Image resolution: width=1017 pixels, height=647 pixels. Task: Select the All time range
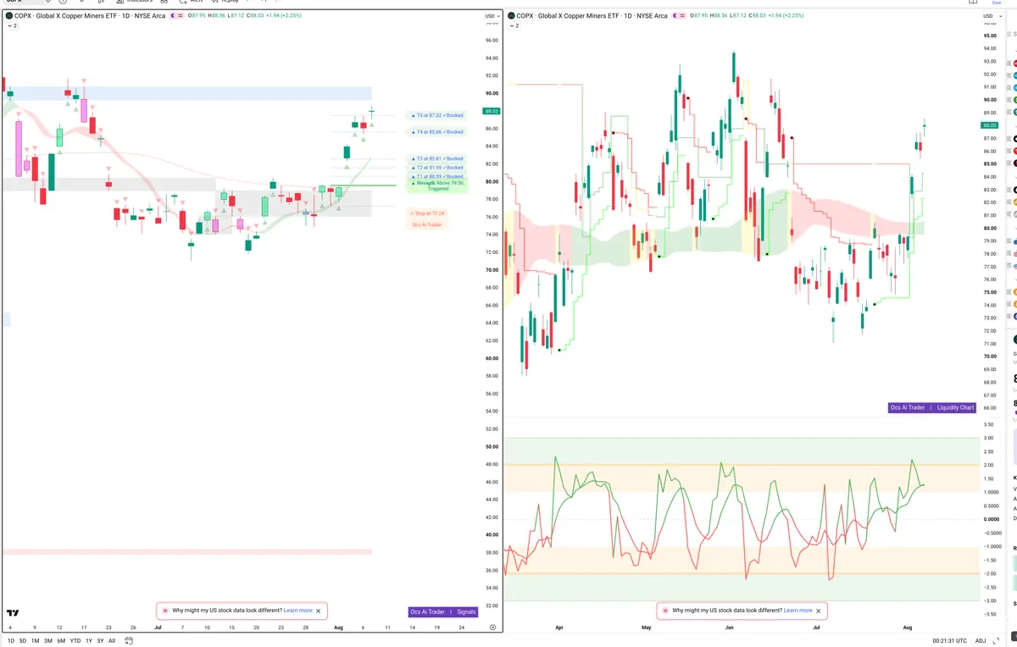(112, 641)
